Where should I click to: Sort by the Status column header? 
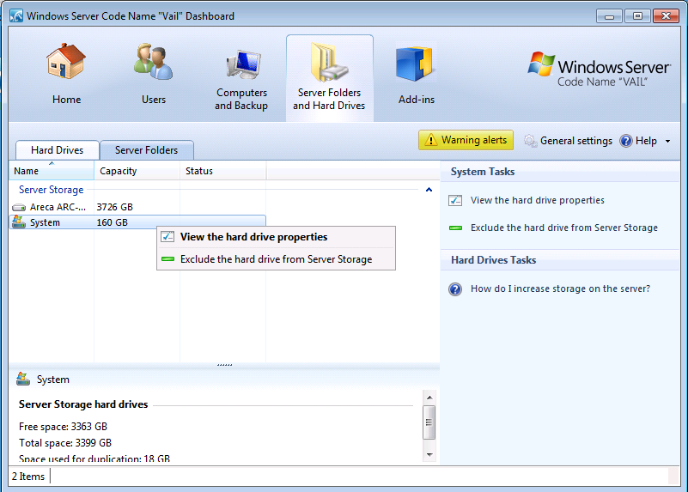click(223, 171)
